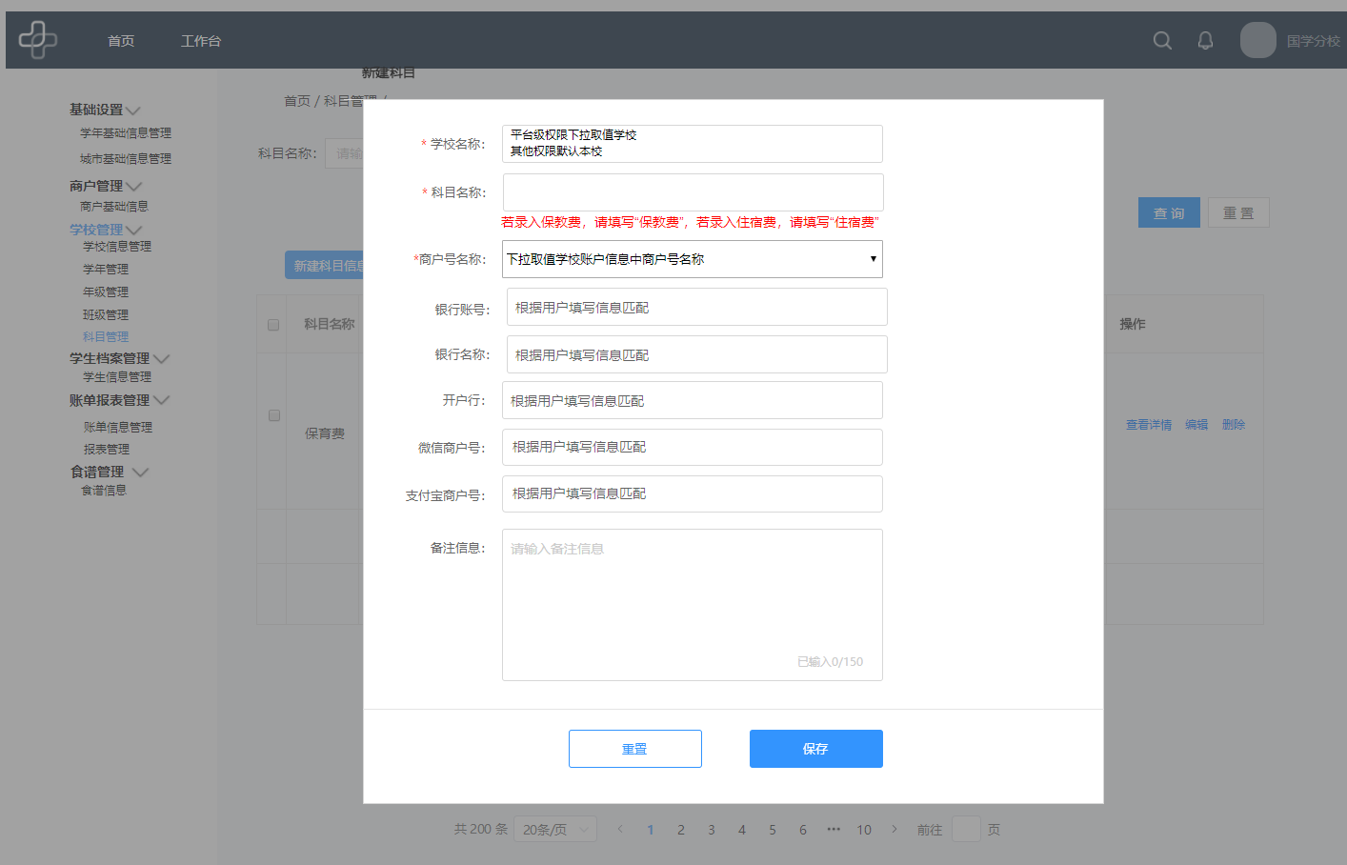The image size is (1347, 865).
Task: Go to next page arrow
Action: [x=895, y=829]
